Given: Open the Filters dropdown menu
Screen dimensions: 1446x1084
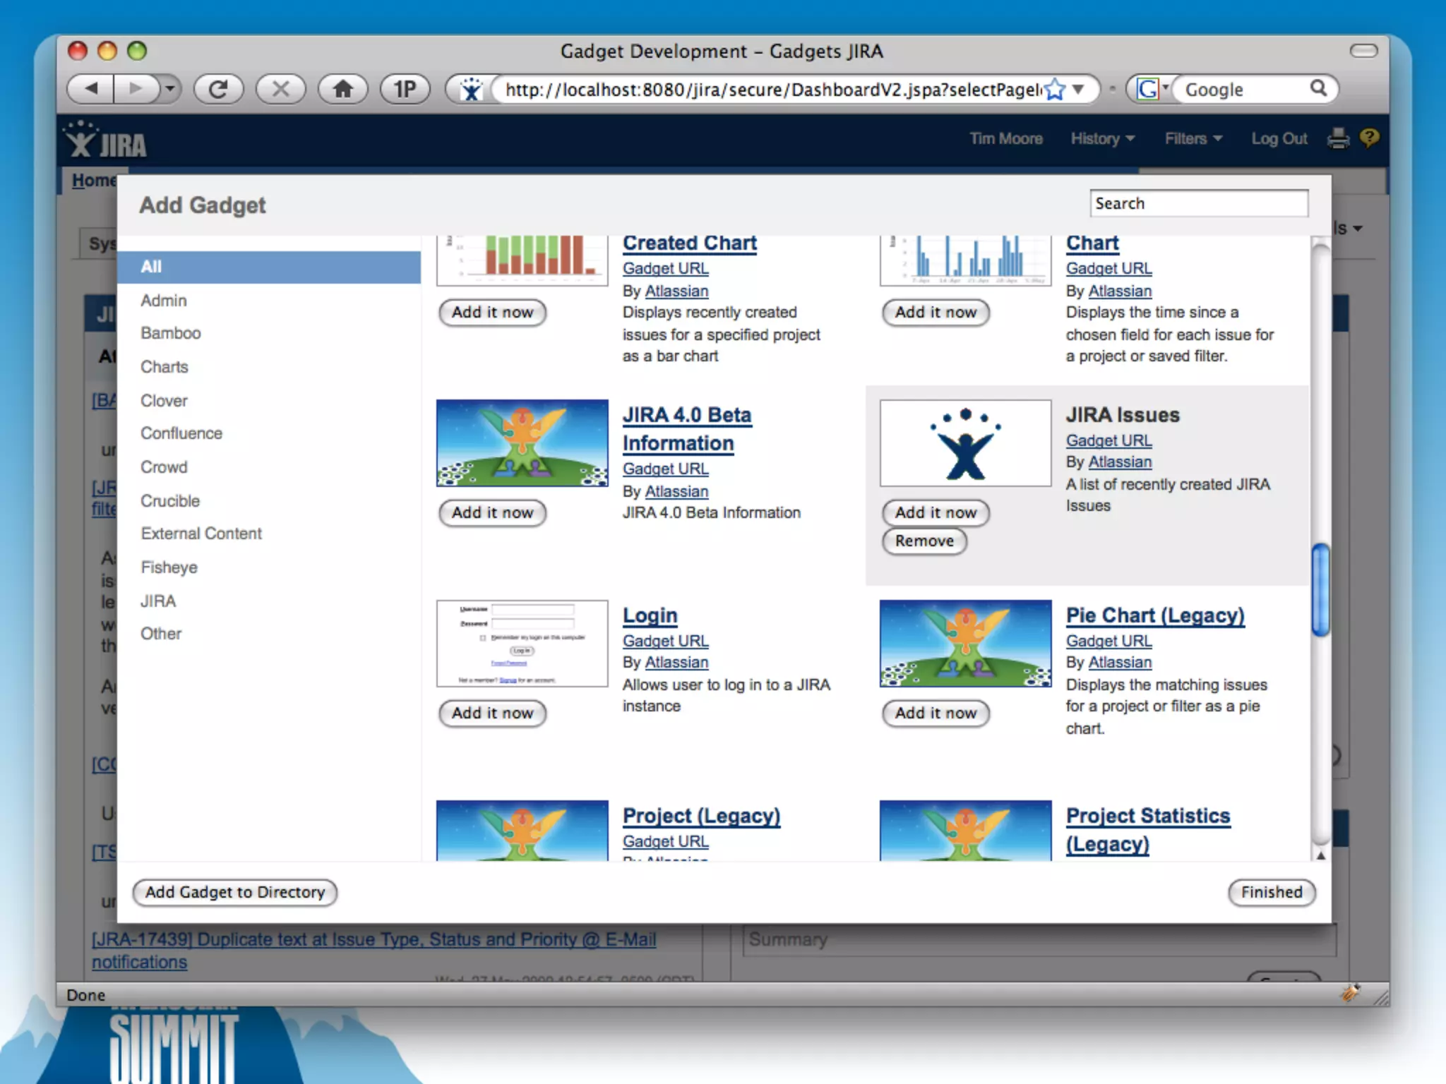Looking at the screenshot, I should (1193, 138).
